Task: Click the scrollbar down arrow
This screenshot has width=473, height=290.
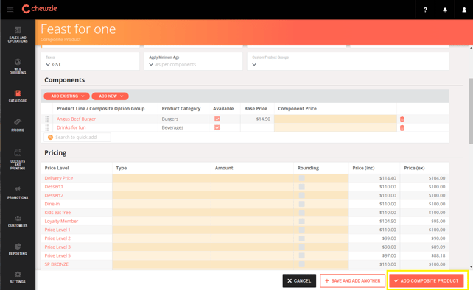Action: (471, 267)
